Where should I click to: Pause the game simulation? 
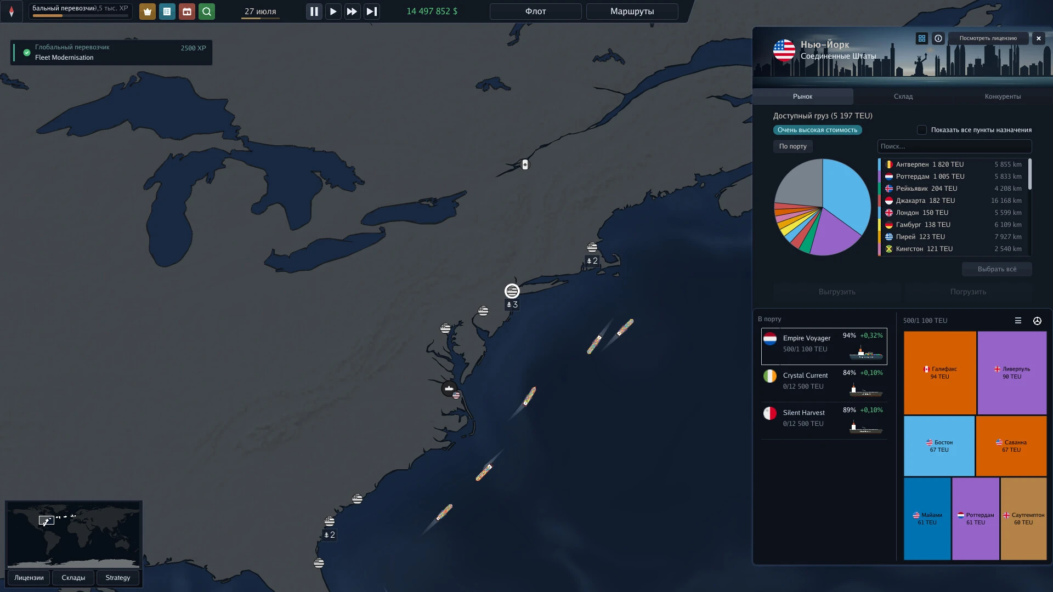[314, 12]
